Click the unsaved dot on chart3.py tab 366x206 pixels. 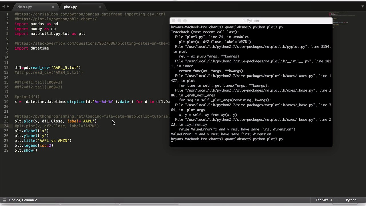[53, 7]
